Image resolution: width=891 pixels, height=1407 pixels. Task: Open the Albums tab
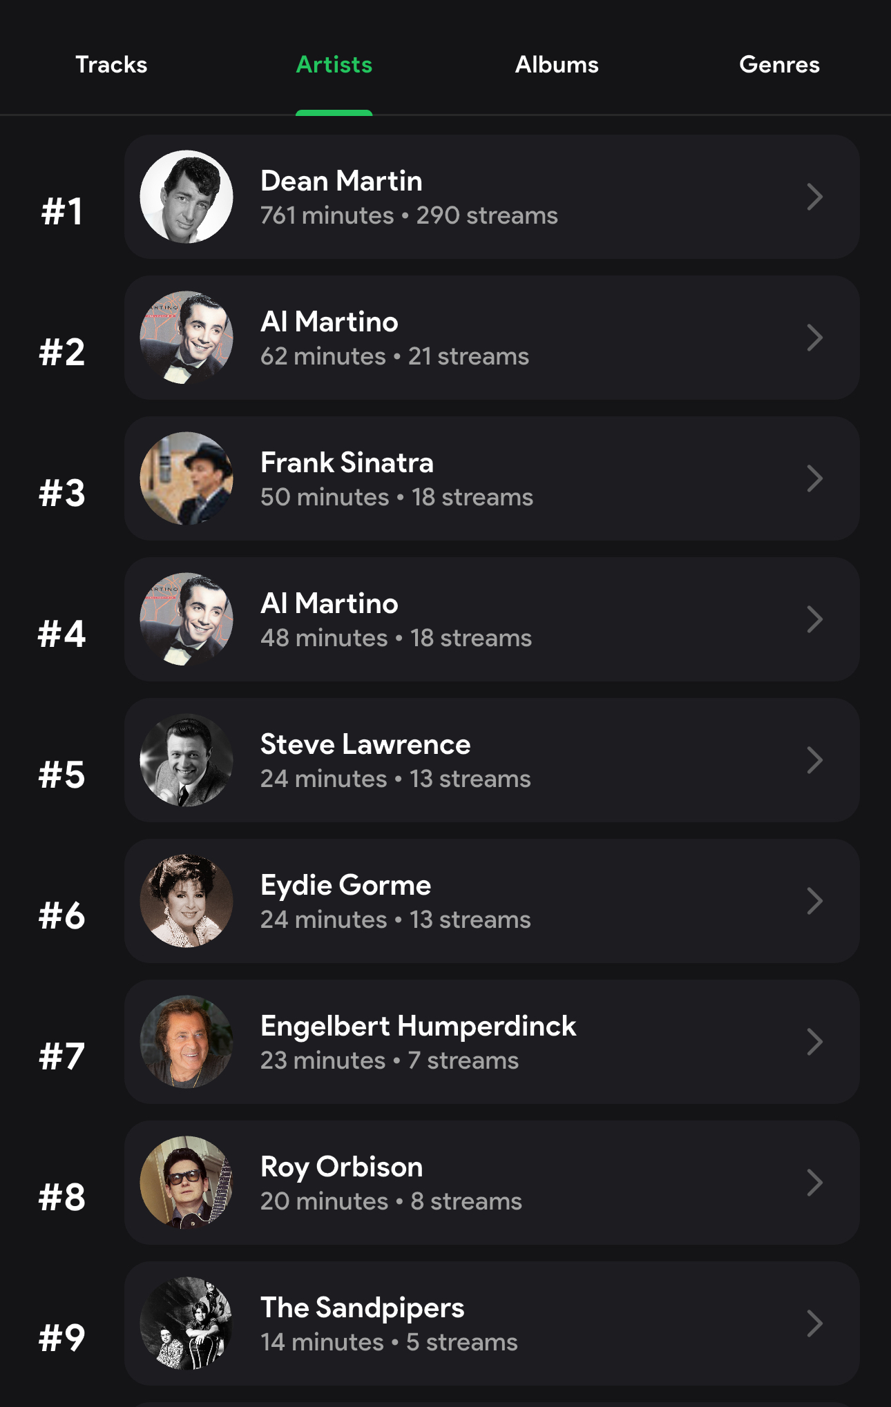(557, 65)
